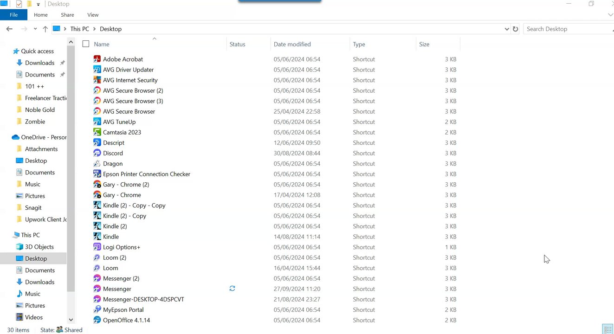Open the Noble Gold folder

(39, 109)
